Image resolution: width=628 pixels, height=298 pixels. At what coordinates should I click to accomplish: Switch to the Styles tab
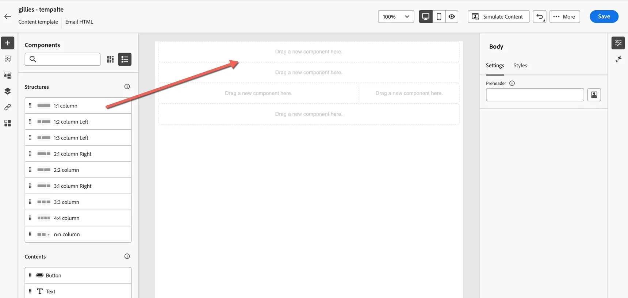point(520,66)
